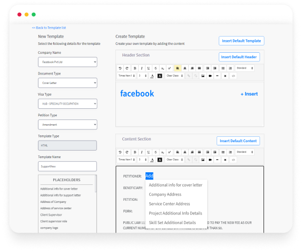
Task: Click Underline in the Header Section toolbar
Action: click(x=149, y=68)
